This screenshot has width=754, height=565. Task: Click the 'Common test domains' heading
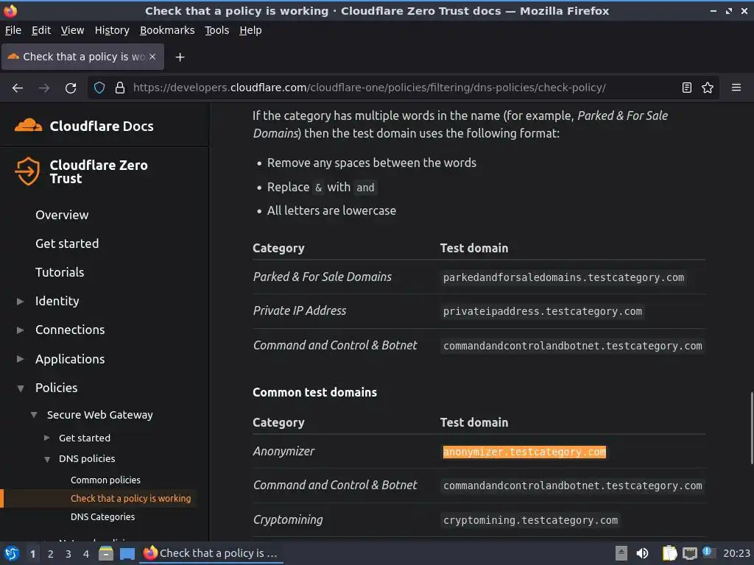coord(314,393)
